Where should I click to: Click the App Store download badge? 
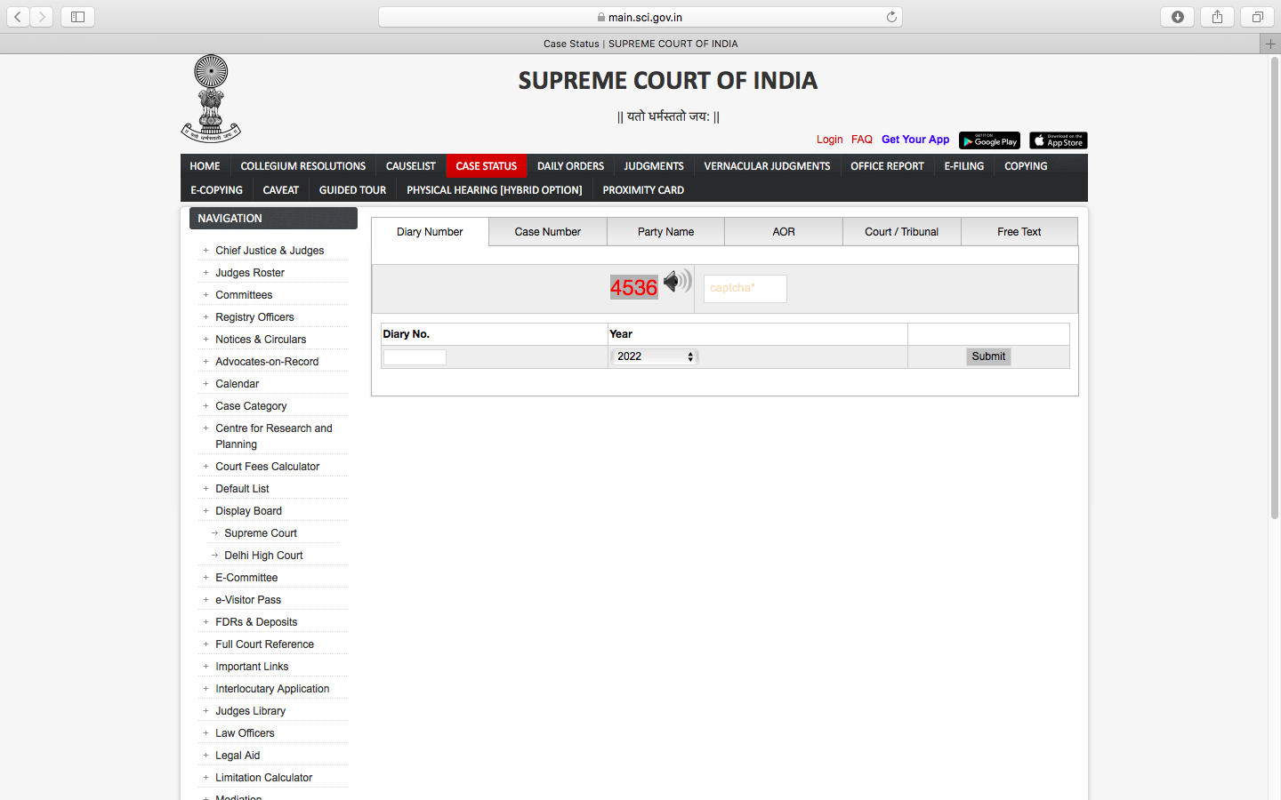tap(1059, 140)
